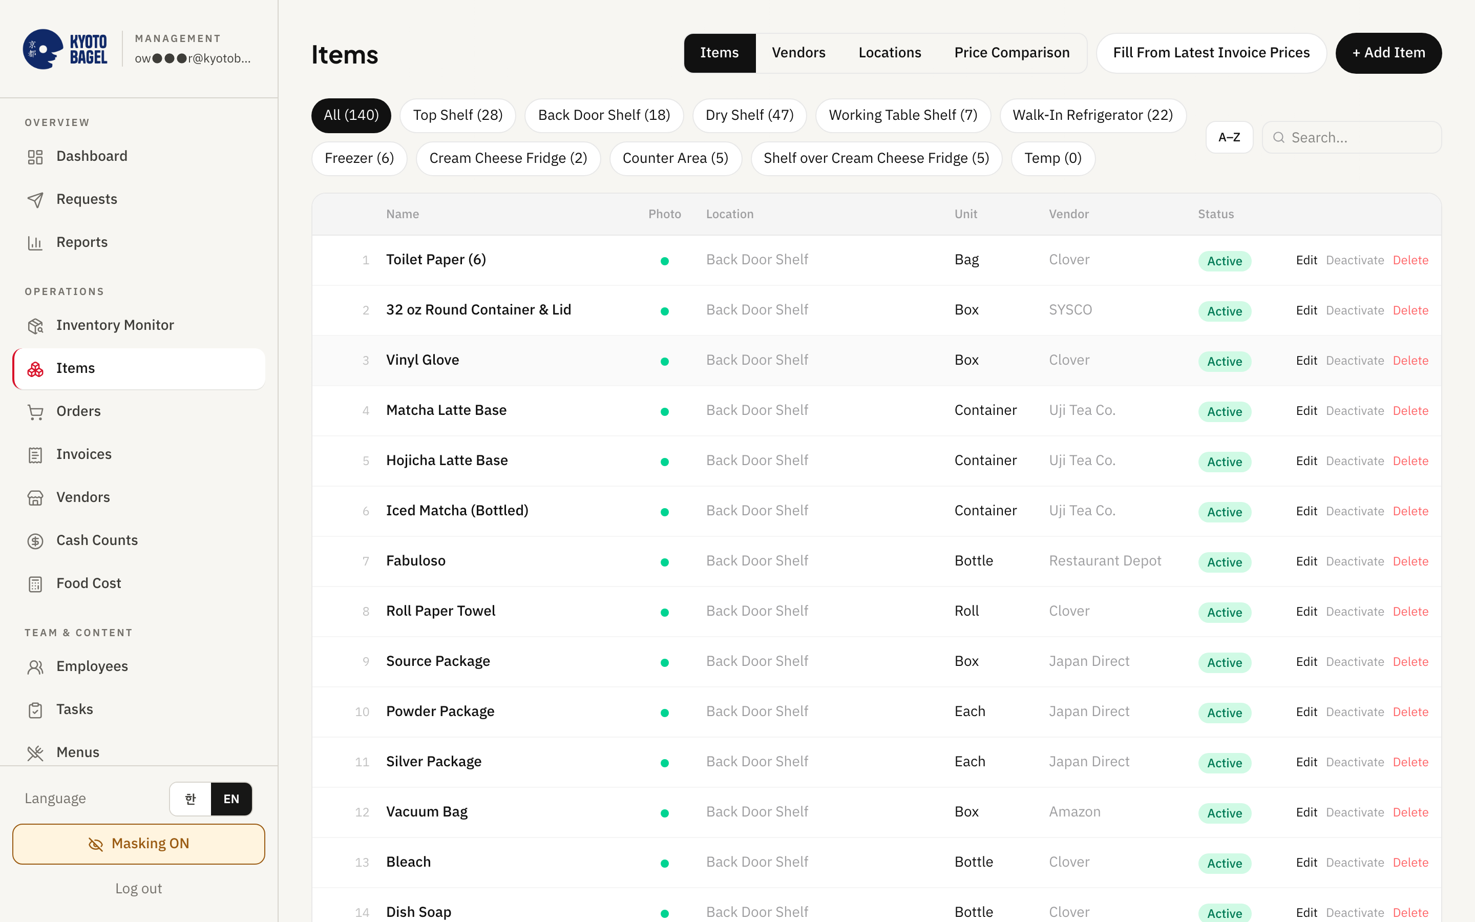1475x922 pixels.
Task: Click the Food Cost calculator icon
Action: (x=35, y=584)
